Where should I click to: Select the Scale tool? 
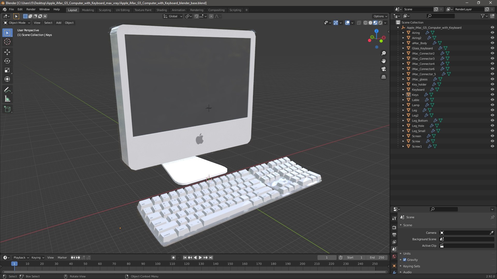[x=7, y=70]
